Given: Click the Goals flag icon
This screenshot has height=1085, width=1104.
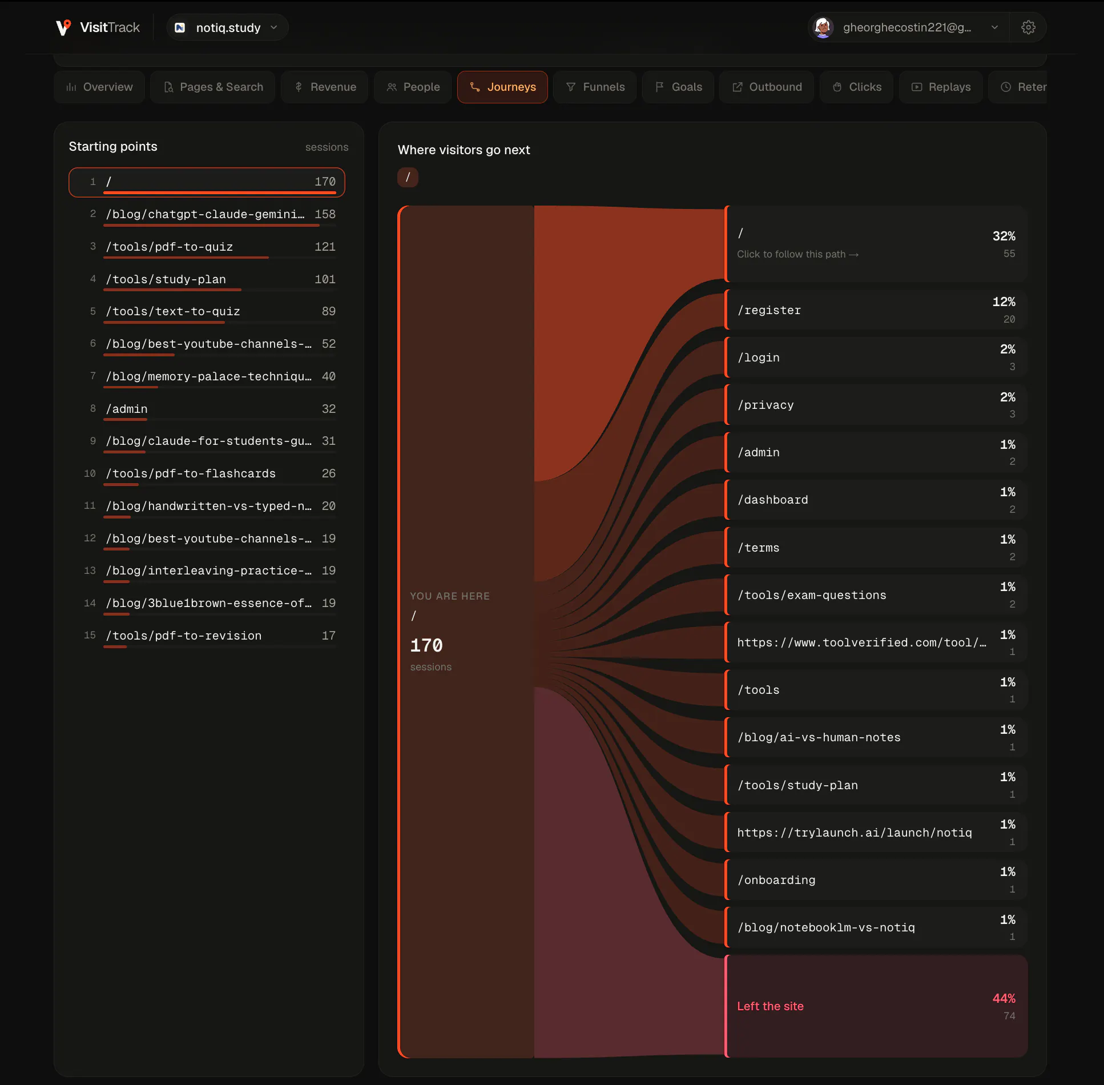Looking at the screenshot, I should pos(659,87).
